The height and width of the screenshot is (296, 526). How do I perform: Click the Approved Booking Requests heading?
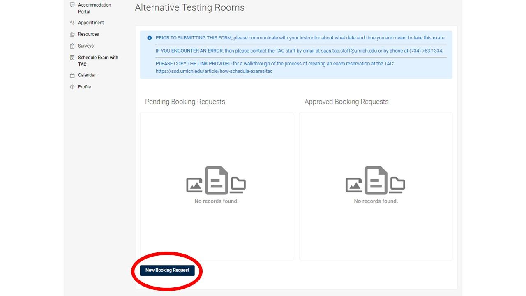[x=346, y=102]
